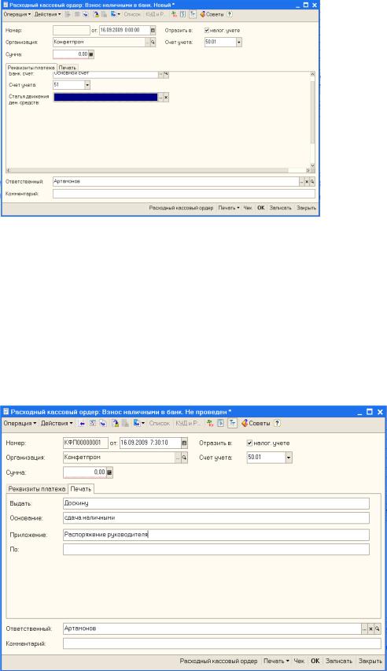Image resolution: width=387 pixels, height=671 pixels.
Task: Click the Основание field with сдача наличными
Action: click(x=216, y=517)
